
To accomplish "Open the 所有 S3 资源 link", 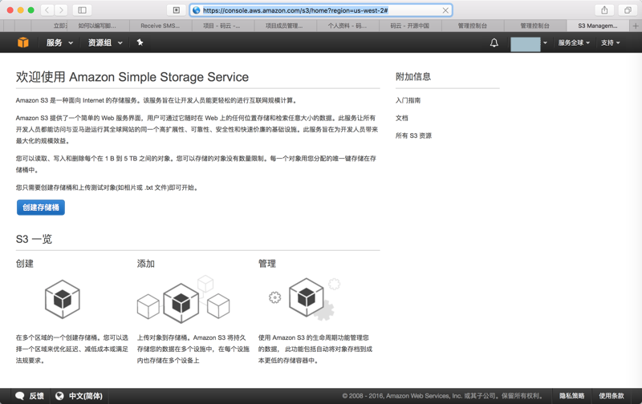I will point(413,135).
